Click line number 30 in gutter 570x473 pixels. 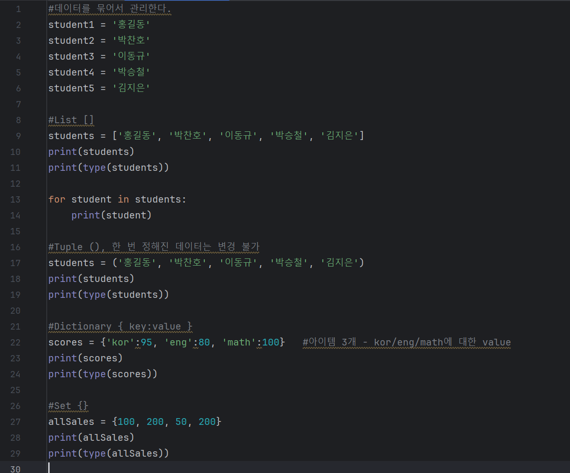click(15, 469)
